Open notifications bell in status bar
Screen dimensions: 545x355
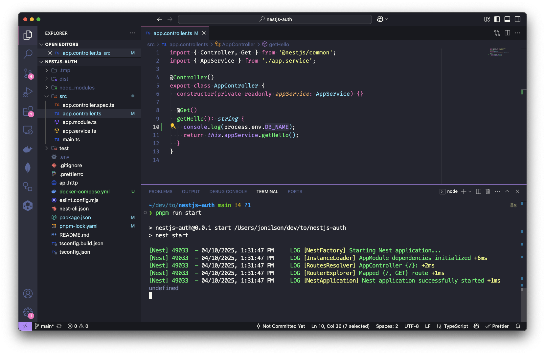coord(518,326)
